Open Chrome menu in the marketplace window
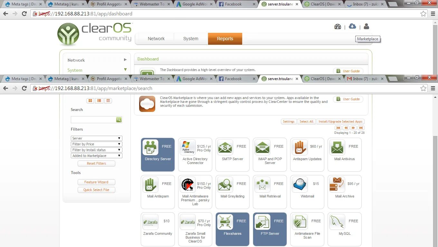The image size is (438, 247). point(433,88)
